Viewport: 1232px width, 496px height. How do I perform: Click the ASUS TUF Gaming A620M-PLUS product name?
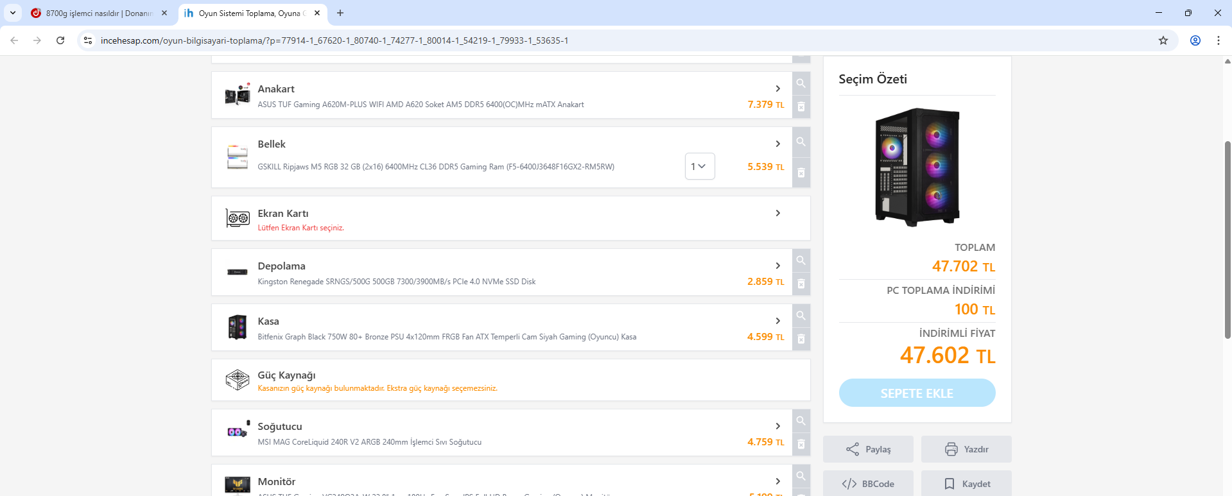(421, 105)
